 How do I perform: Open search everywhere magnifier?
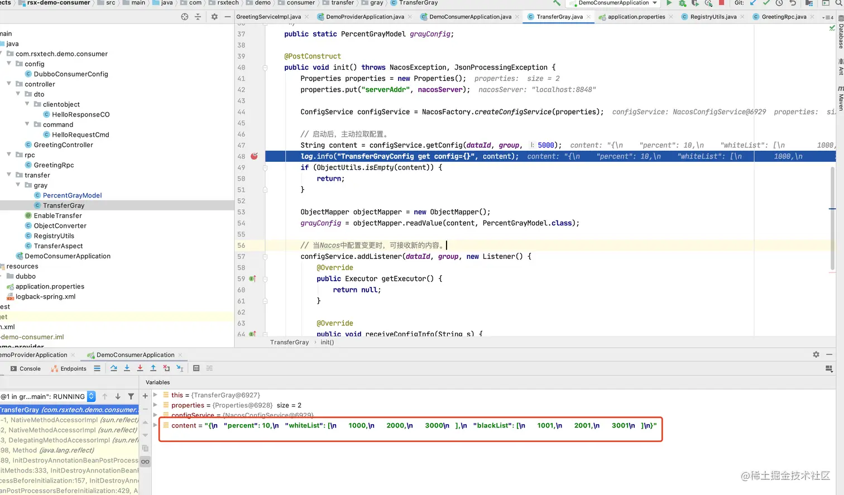[840, 3]
